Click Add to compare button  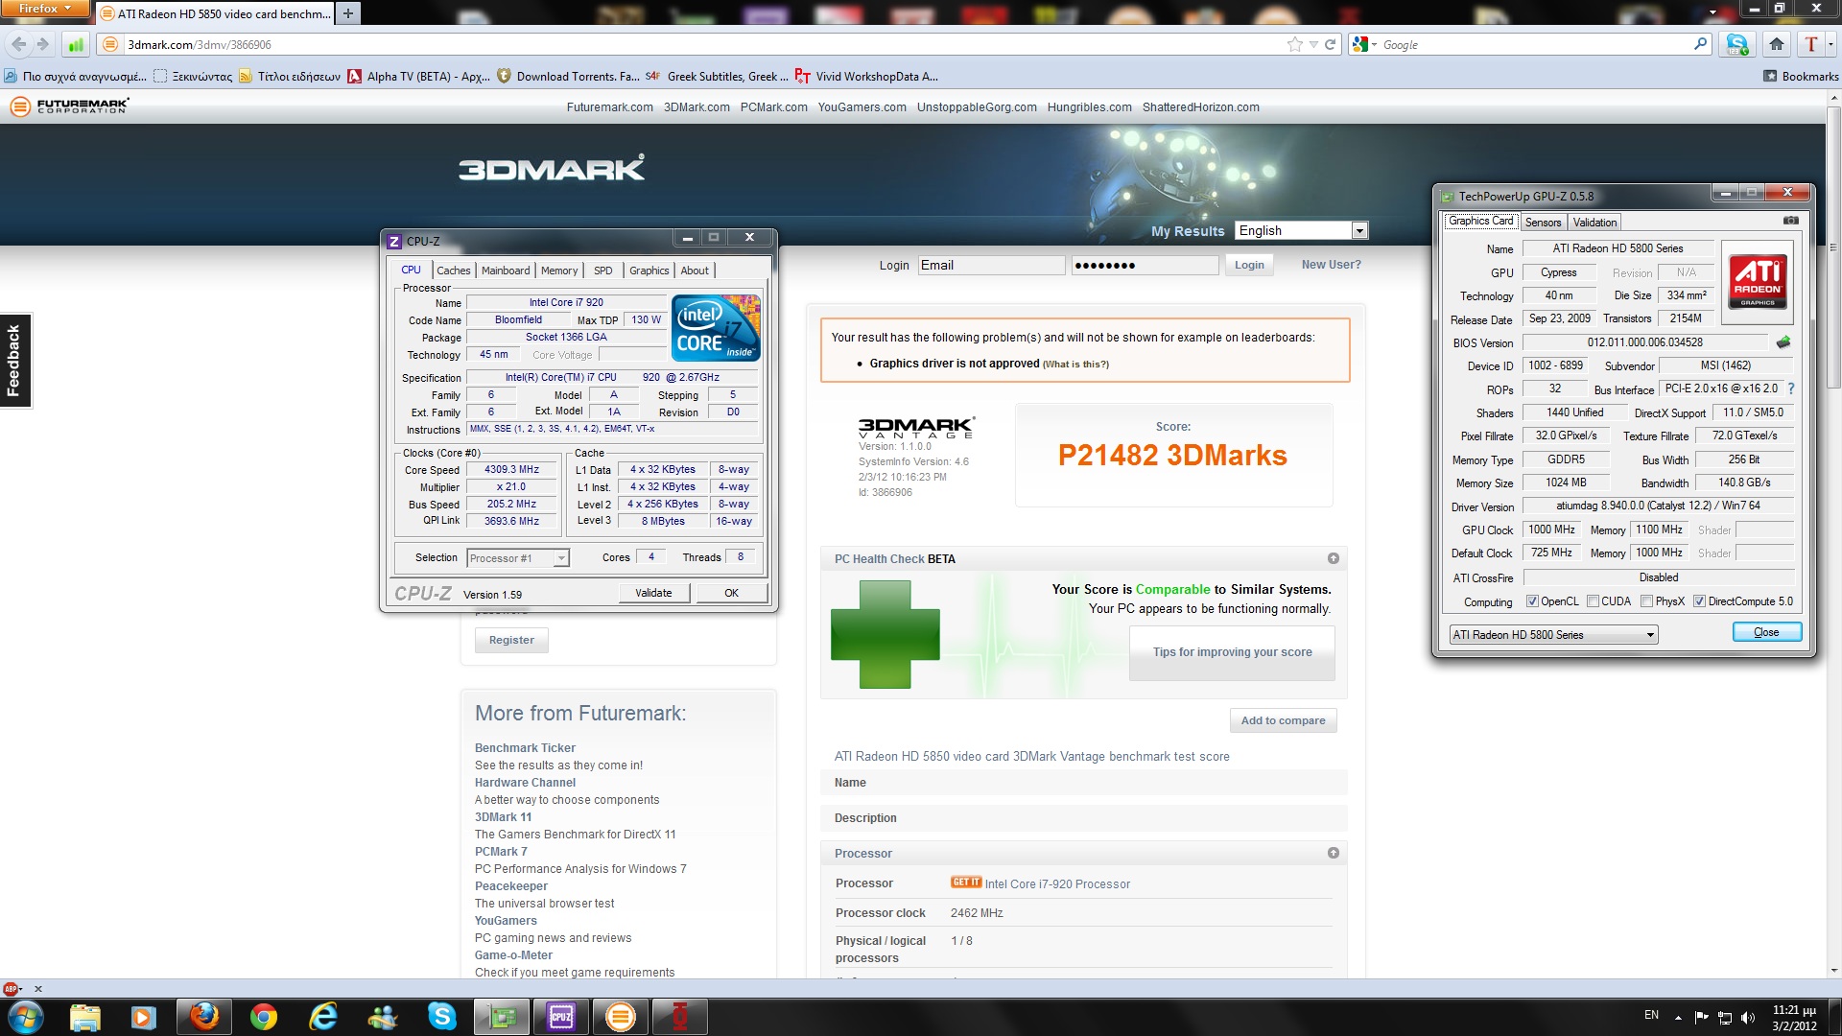point(1283,720)
